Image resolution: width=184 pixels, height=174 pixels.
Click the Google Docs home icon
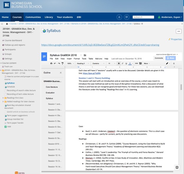tap(44, 56)
